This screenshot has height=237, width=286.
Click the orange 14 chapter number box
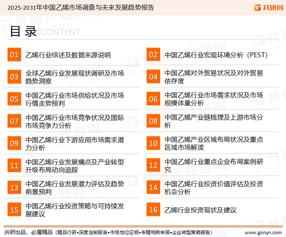click(153, 187)
